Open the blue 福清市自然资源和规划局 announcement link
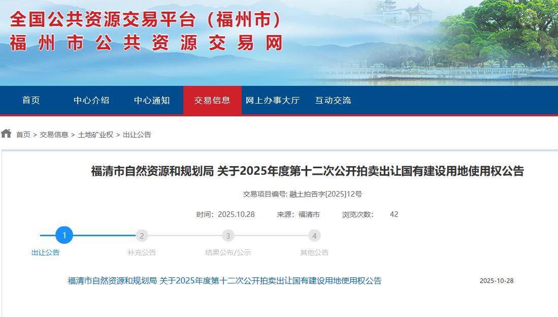This screenshot has height=317, width=558. [x=224, y=281]
